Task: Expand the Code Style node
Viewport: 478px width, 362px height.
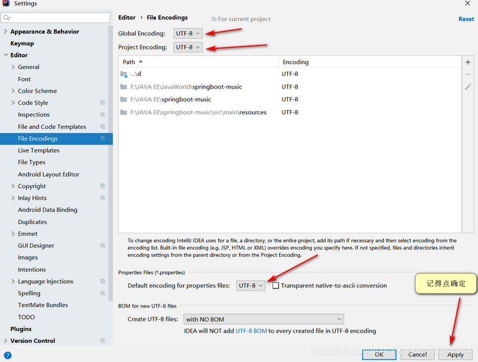Action: (13, 103)
